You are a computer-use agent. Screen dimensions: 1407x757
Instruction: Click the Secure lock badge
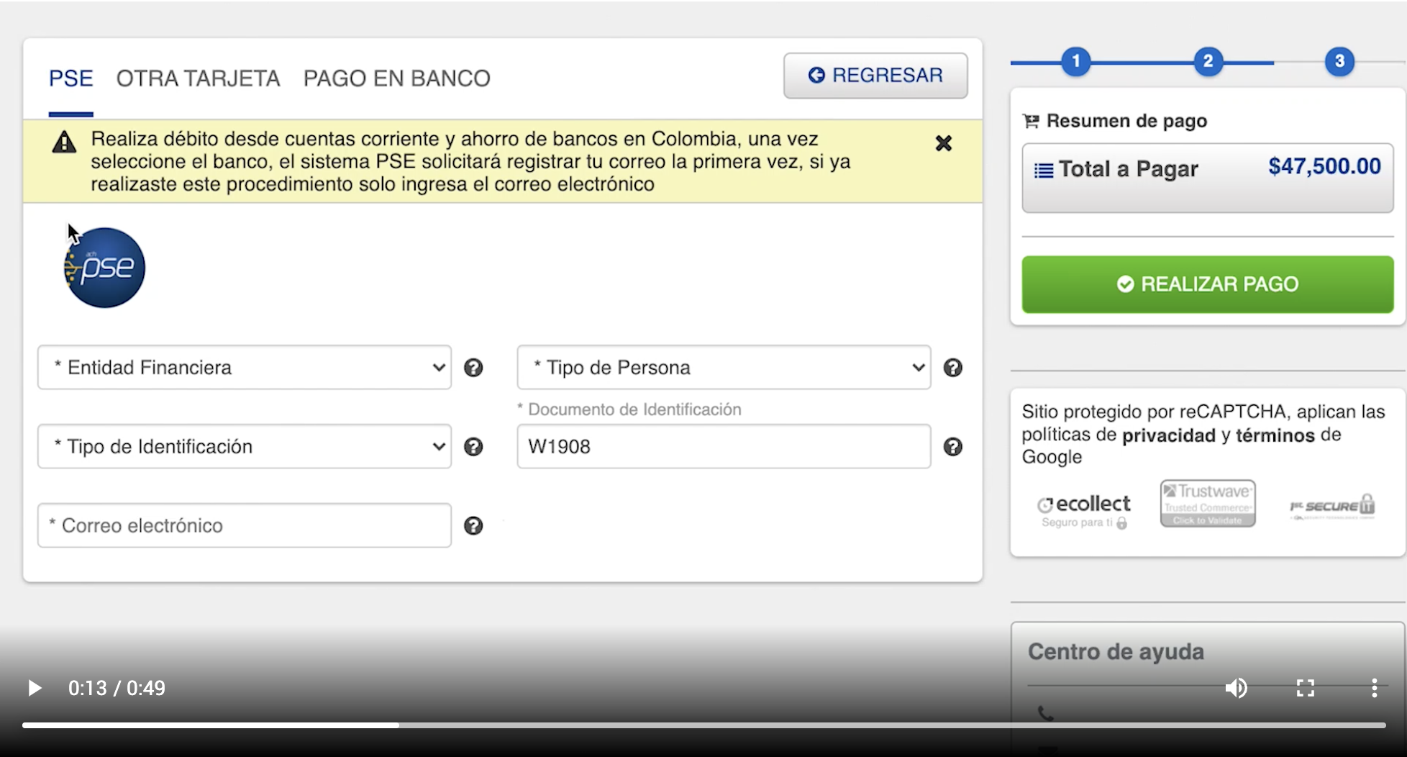click(1332, 507)
